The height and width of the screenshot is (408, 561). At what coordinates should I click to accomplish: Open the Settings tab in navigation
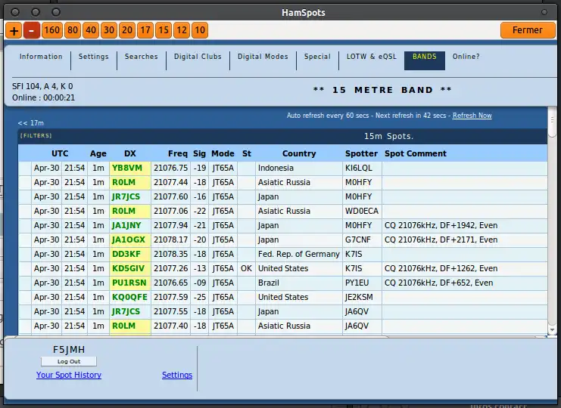[93, 57]
